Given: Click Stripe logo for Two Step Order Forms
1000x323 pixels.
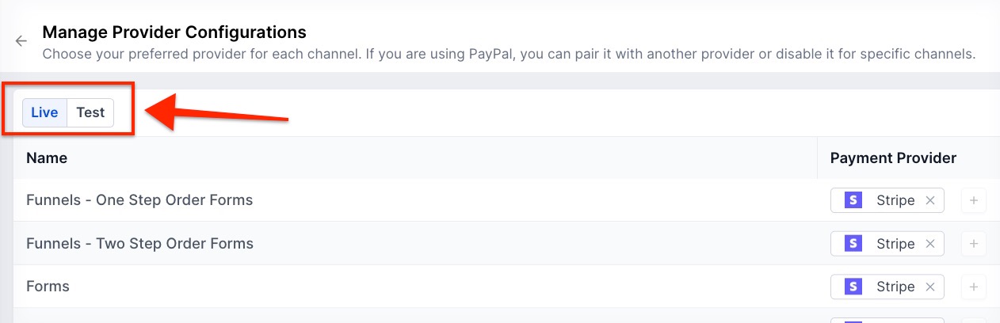Looking at the screenshot, I should (x=853, y=244).
